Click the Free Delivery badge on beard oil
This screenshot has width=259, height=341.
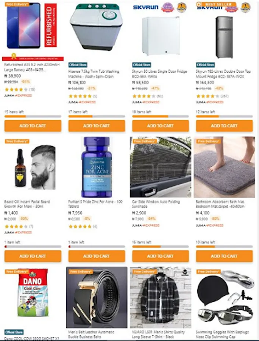coord(17,141)
